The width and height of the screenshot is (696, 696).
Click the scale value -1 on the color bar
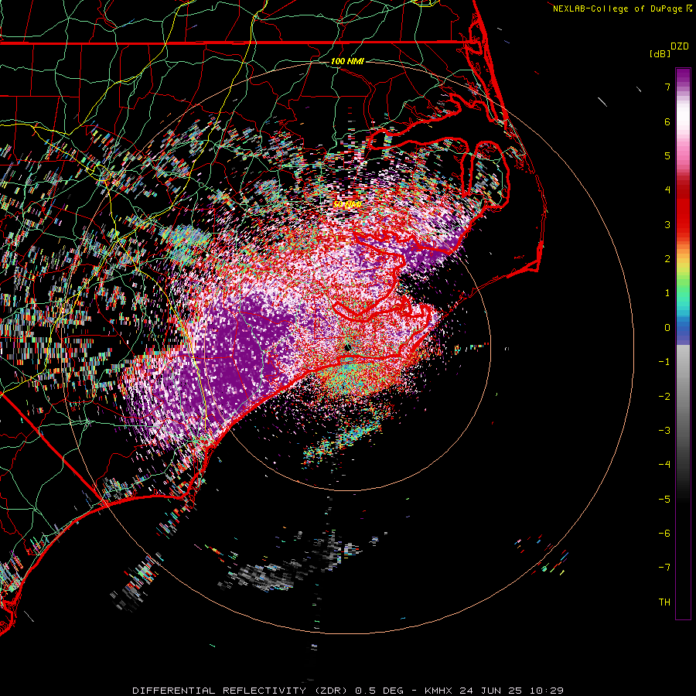pyautogui.click(x=664, y=362)
